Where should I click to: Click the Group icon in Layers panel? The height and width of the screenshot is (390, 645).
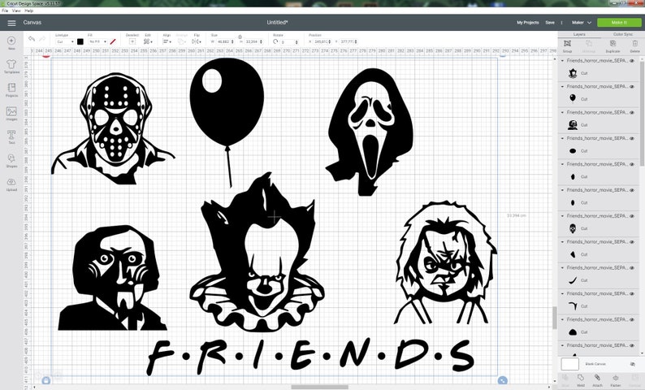click(567, 44)
